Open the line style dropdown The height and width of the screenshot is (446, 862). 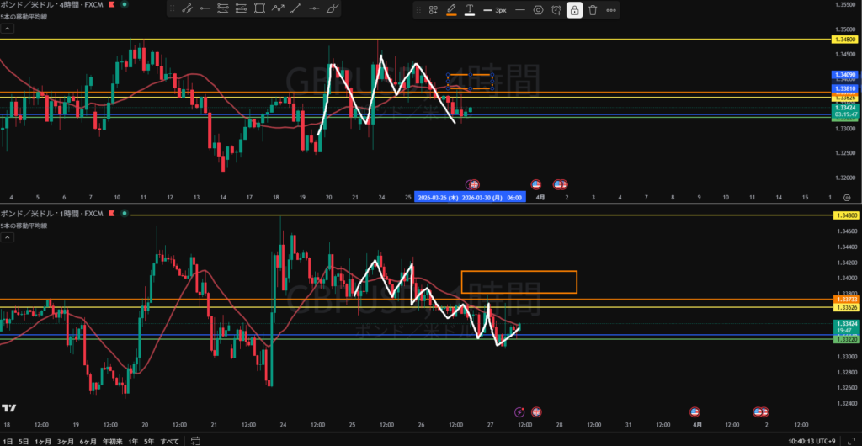click(519, 10)
